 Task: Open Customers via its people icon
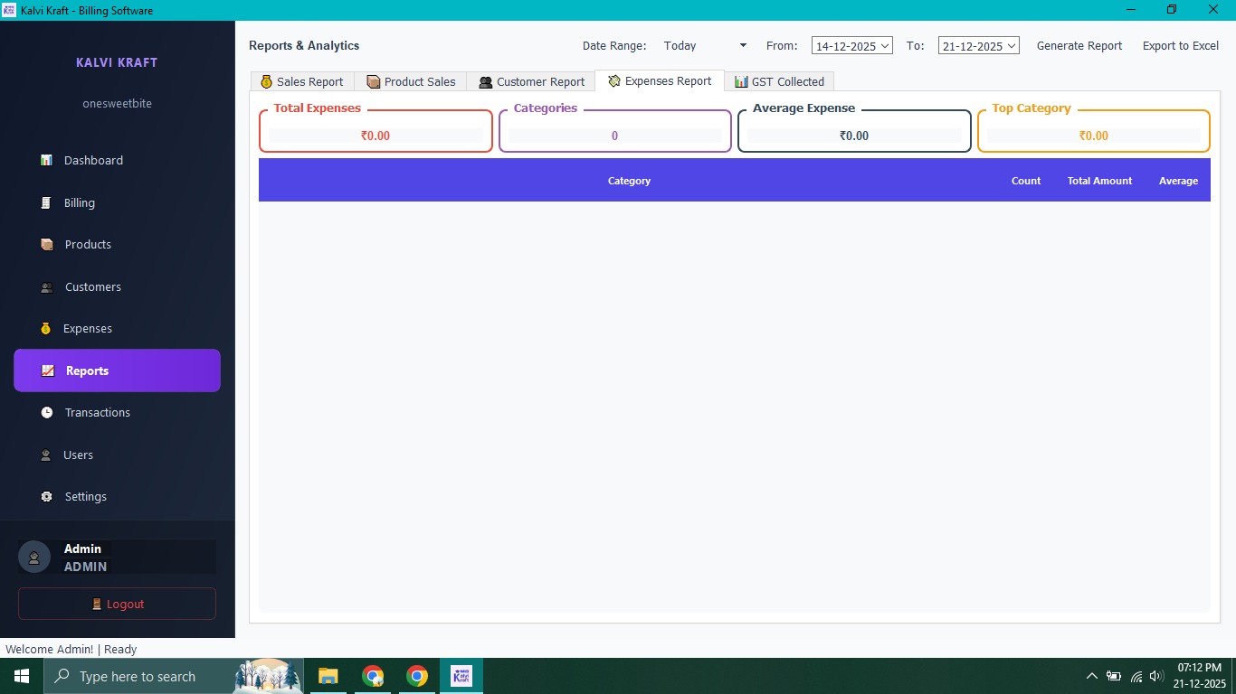[47, 287]
